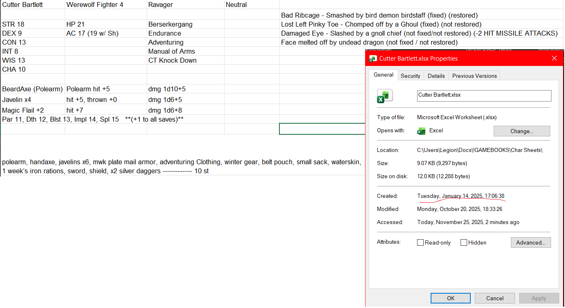Click the 'Endurance' cell
565x308 pixels.
pyautogui.click(x=186, y=34)
